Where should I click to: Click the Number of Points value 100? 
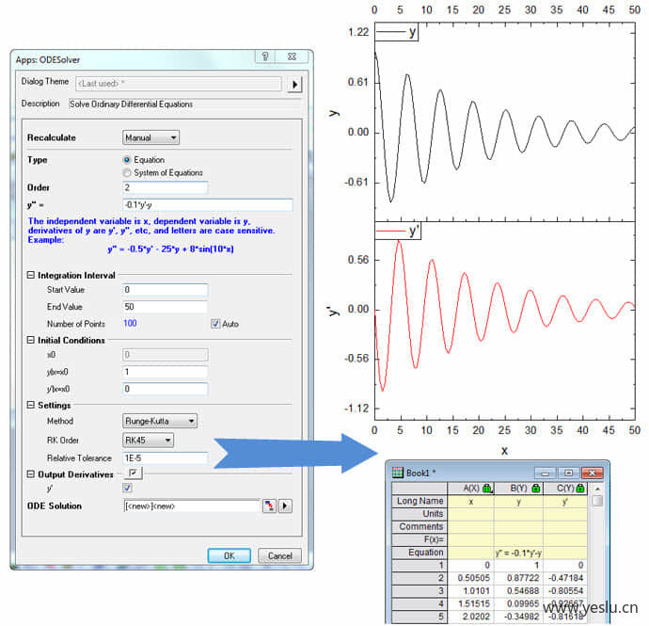click(130, 323)
